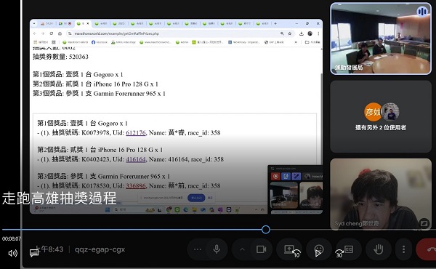436x269 pixels.
Task: Add a new browser tab
Action: [x=275, y=24]
